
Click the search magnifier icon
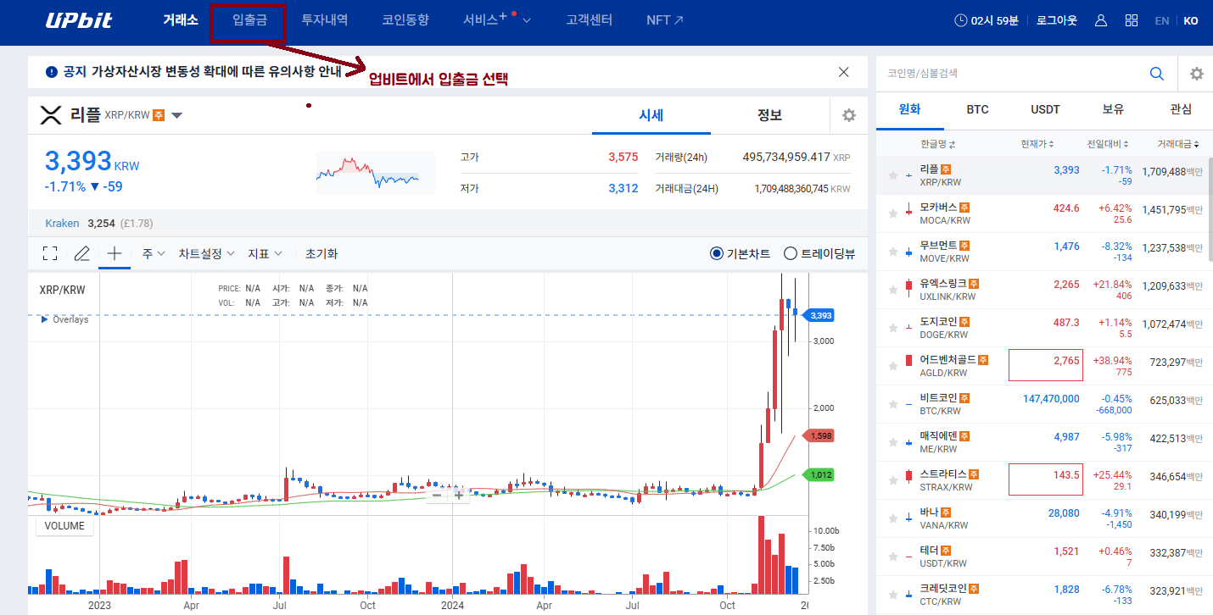point(1157,74)
